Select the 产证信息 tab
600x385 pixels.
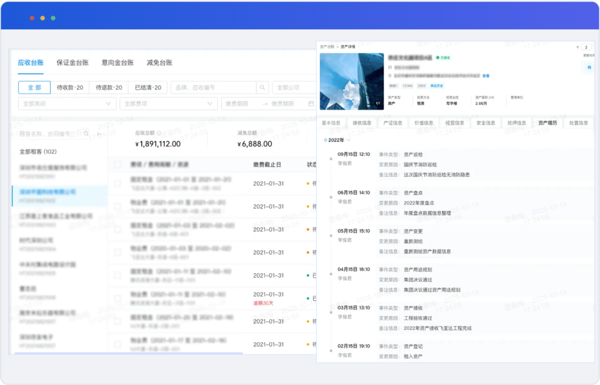point(393,123)
